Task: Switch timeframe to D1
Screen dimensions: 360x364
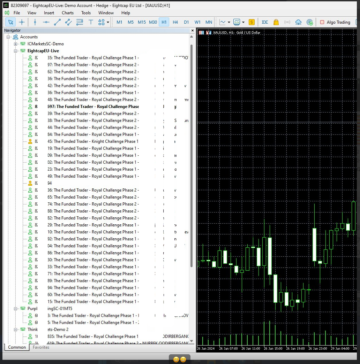Action: pyautogui.click(x=186, y=22)
